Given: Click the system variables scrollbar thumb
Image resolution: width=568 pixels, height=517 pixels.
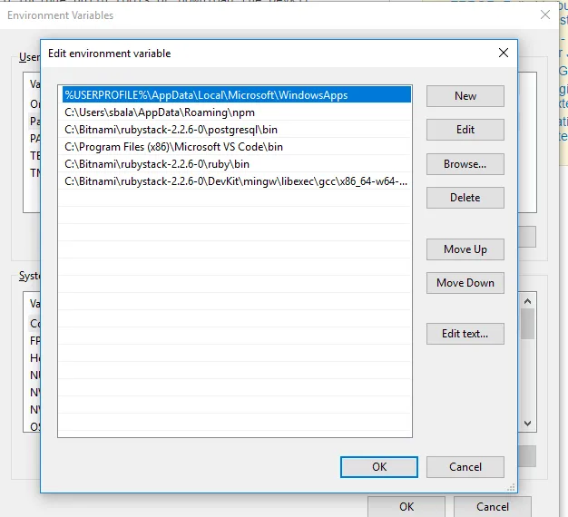Looking at the screenshot, I should tap(527, 324).
